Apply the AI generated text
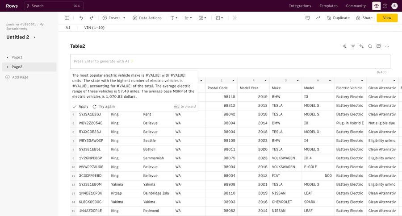The height and width of the screenshot is (216, 402). [x=80, y=106]
